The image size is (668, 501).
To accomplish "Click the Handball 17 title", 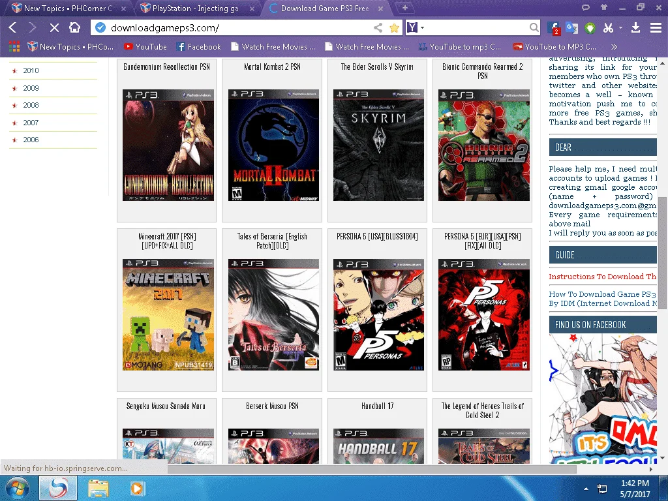I will (378, 406).
